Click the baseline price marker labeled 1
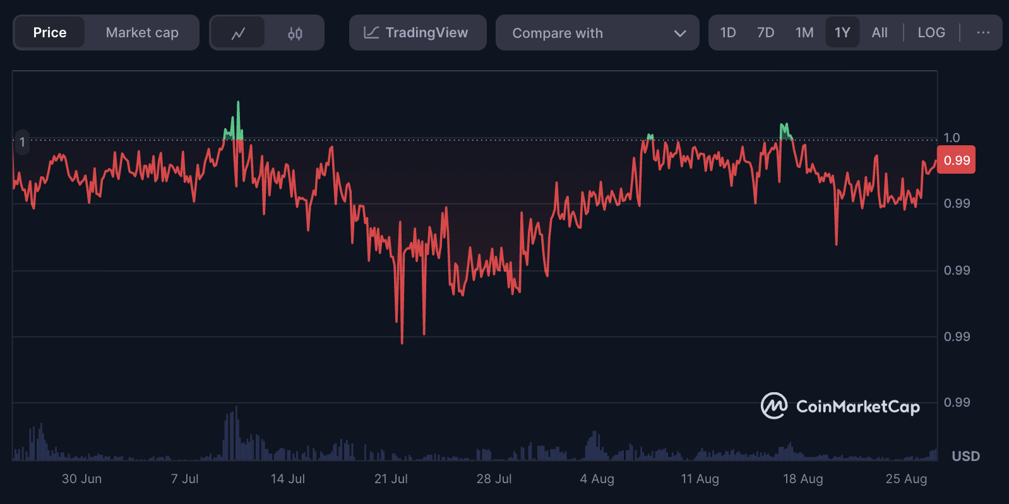Image resolution: width=1009 pixels, height=504 pixels. [22, 142]
